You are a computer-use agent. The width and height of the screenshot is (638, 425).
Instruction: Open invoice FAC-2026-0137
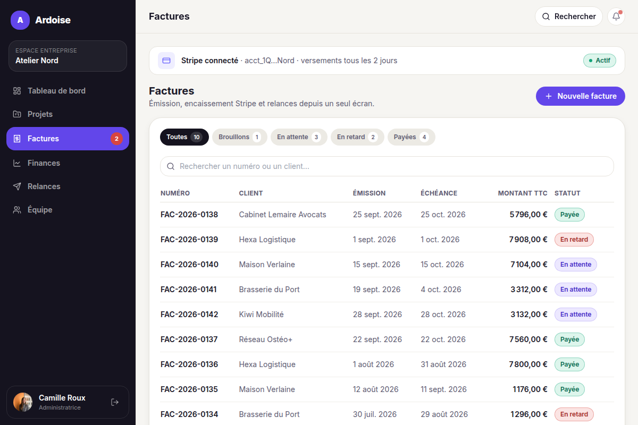tap(189, 339)
